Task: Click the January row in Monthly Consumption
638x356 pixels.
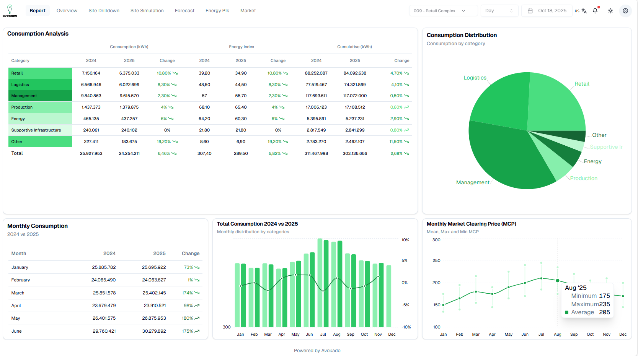Action: point(105,267)
